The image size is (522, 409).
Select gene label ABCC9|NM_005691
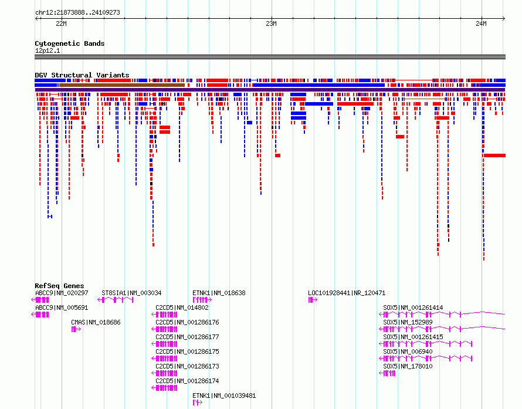[x=62, y=307]
